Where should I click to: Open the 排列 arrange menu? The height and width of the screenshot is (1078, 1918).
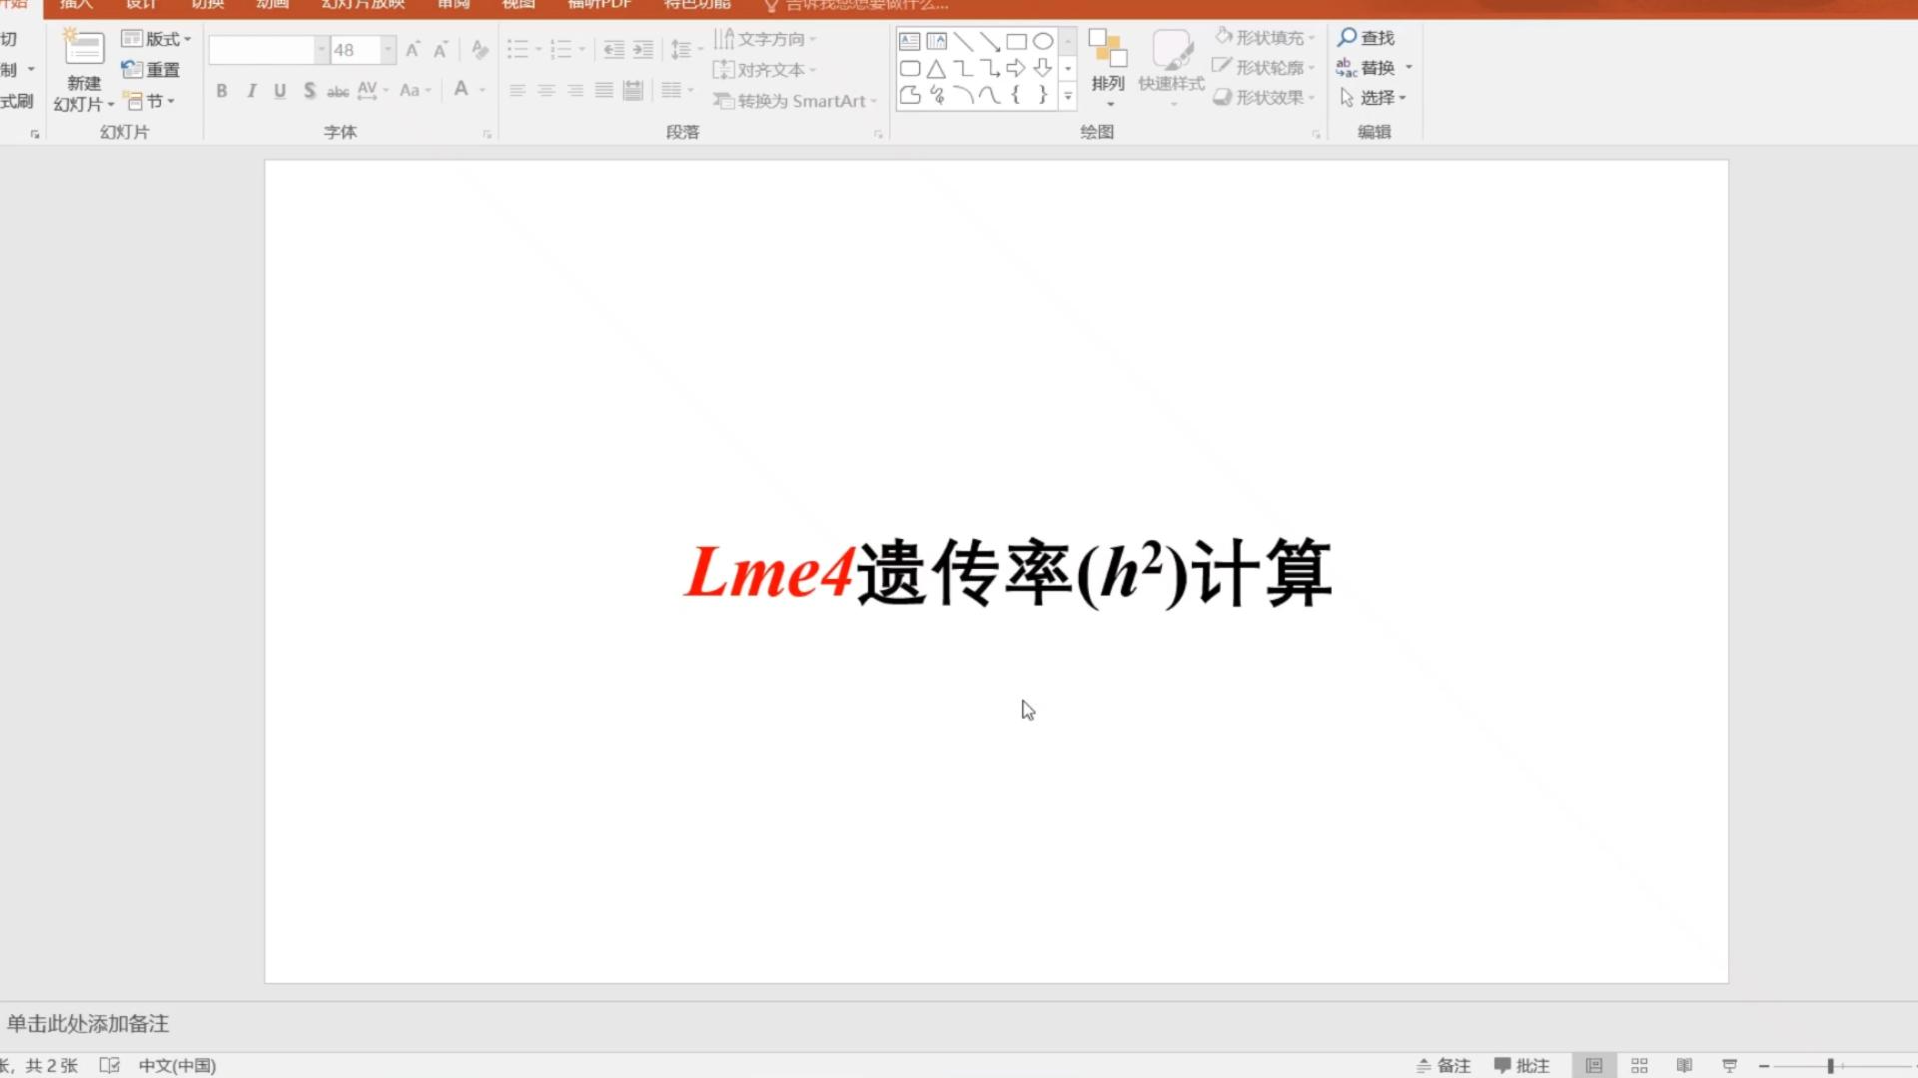point(1108,68)
